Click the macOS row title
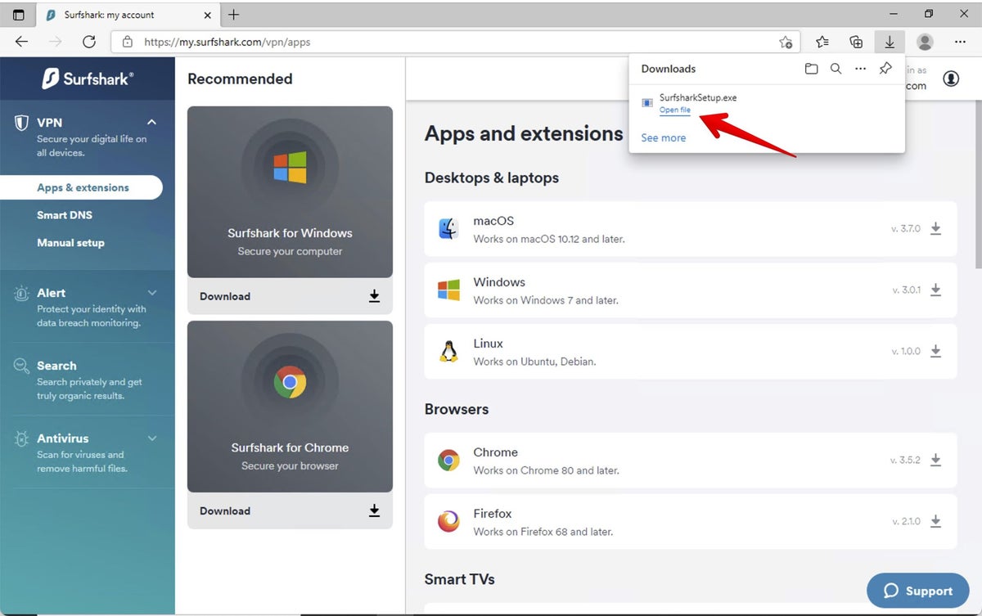 [x=493, y=221]
